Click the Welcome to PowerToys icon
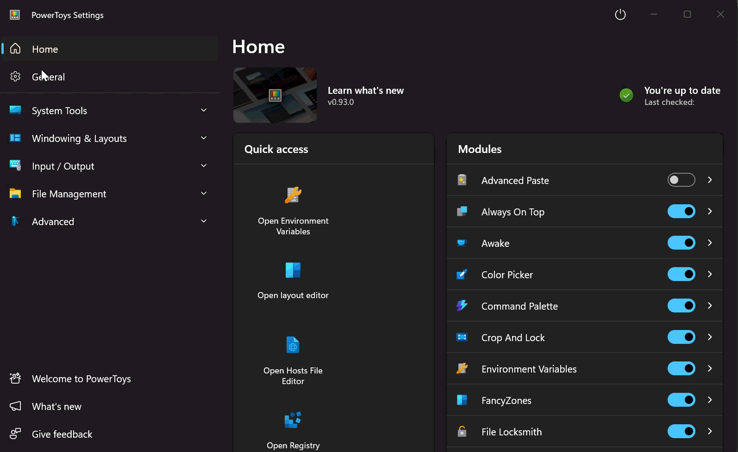The width and height of the screenshot is (738, 452). [15, 379]
